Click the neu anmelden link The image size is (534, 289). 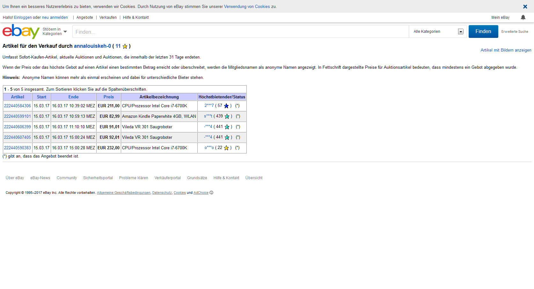55,18
